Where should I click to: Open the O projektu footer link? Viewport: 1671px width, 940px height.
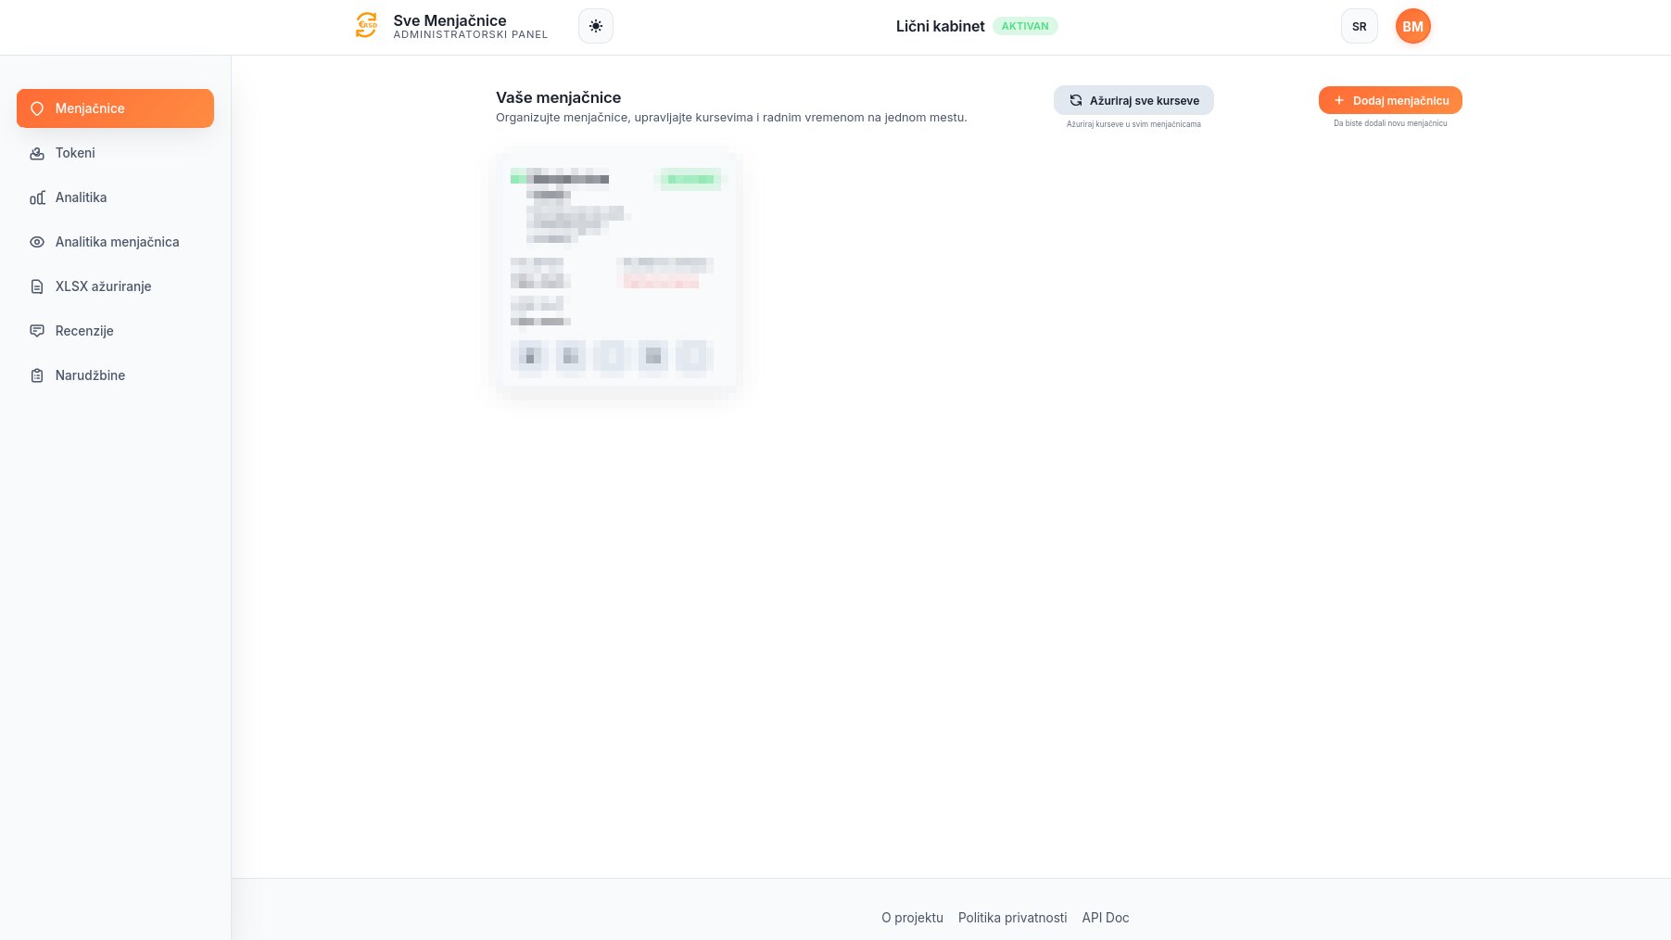[x=913, y=918]
